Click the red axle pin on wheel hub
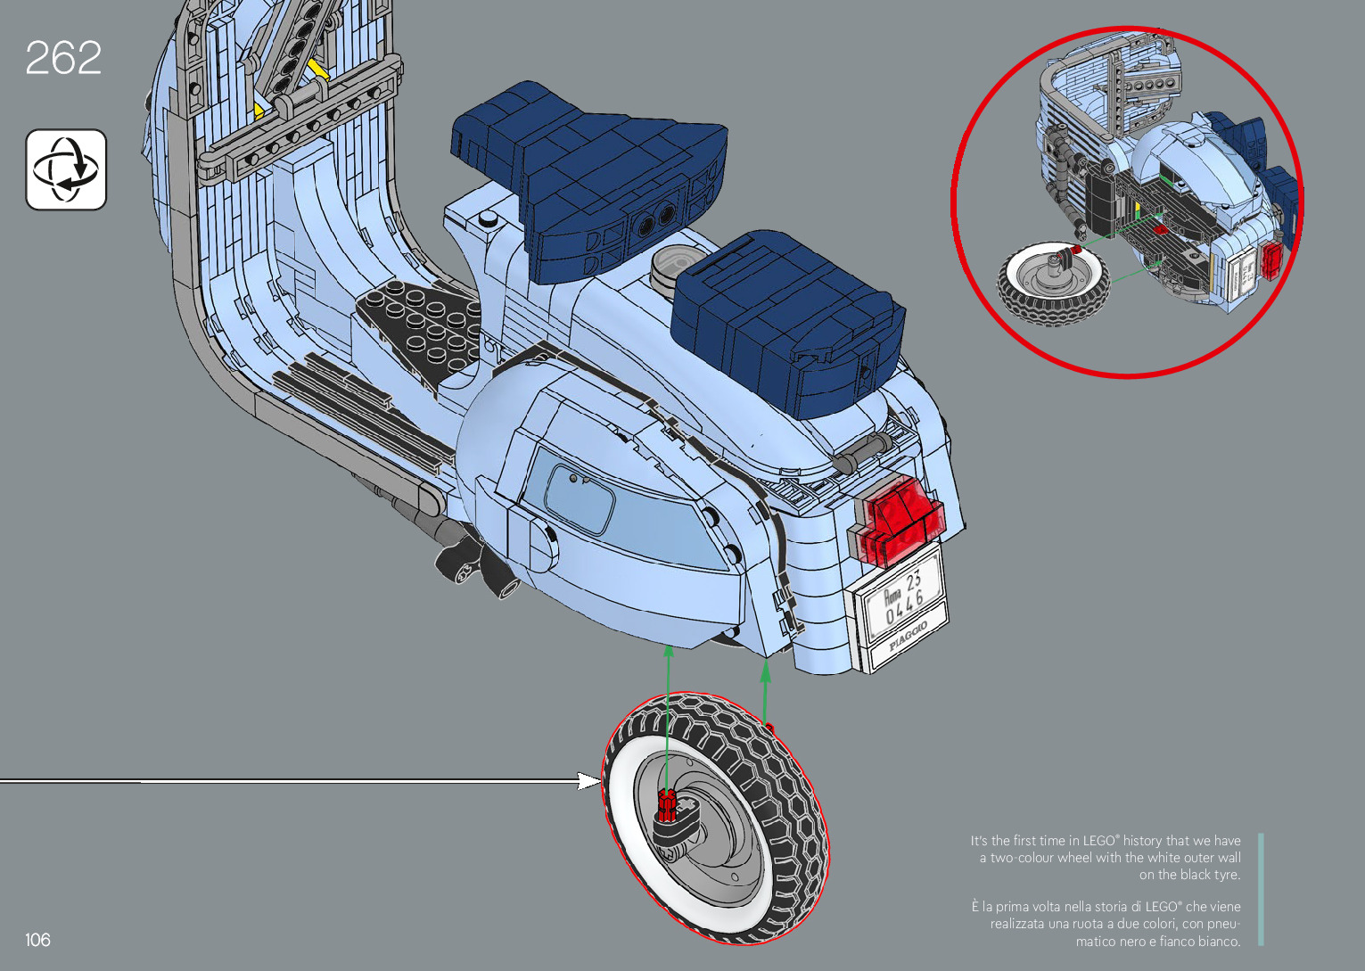 [x=666, y=804]
